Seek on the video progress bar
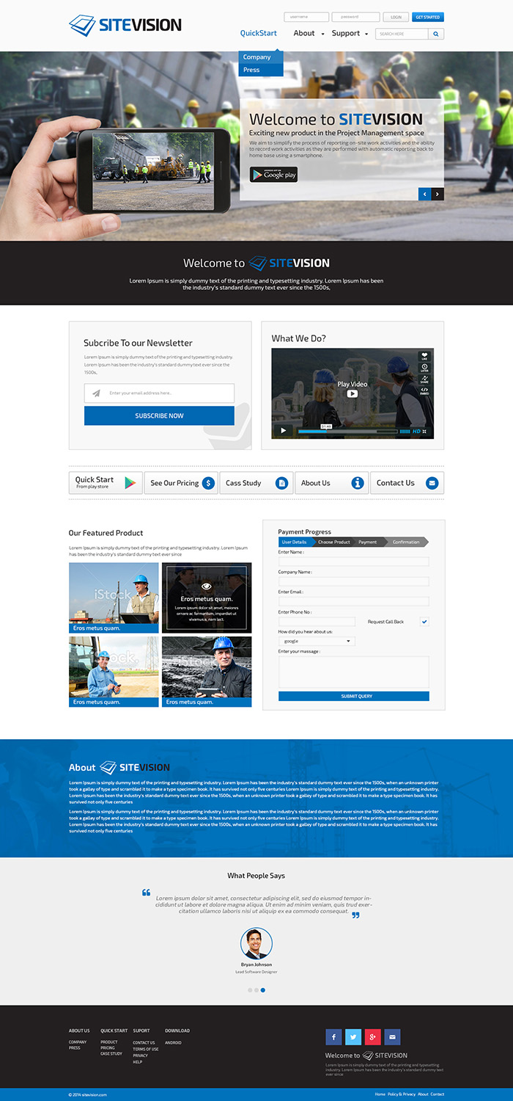Viewport: 513px width, 1101px height. point(347,432)
